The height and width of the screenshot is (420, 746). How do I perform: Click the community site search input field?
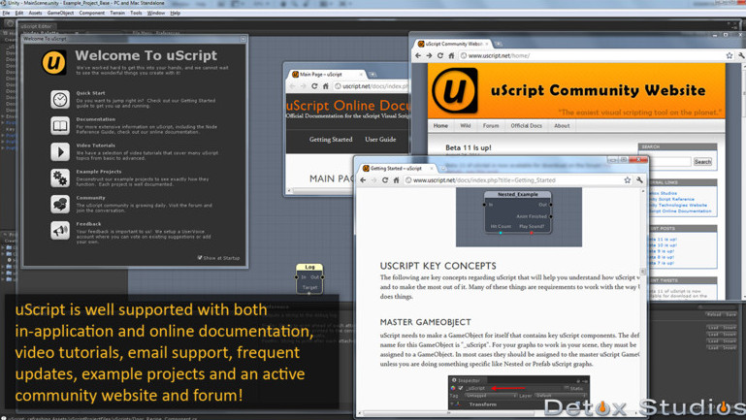(x=670, y=162)
